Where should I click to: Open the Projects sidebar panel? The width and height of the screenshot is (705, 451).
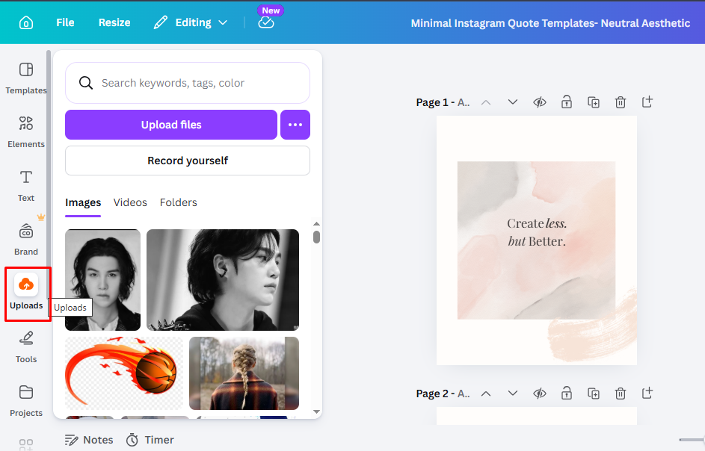(x=26, y=401)
